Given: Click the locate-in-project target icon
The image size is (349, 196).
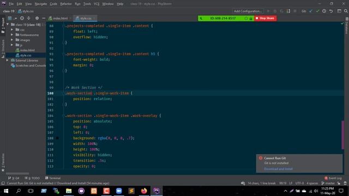Looking at the screenshot, I should 22,18.
